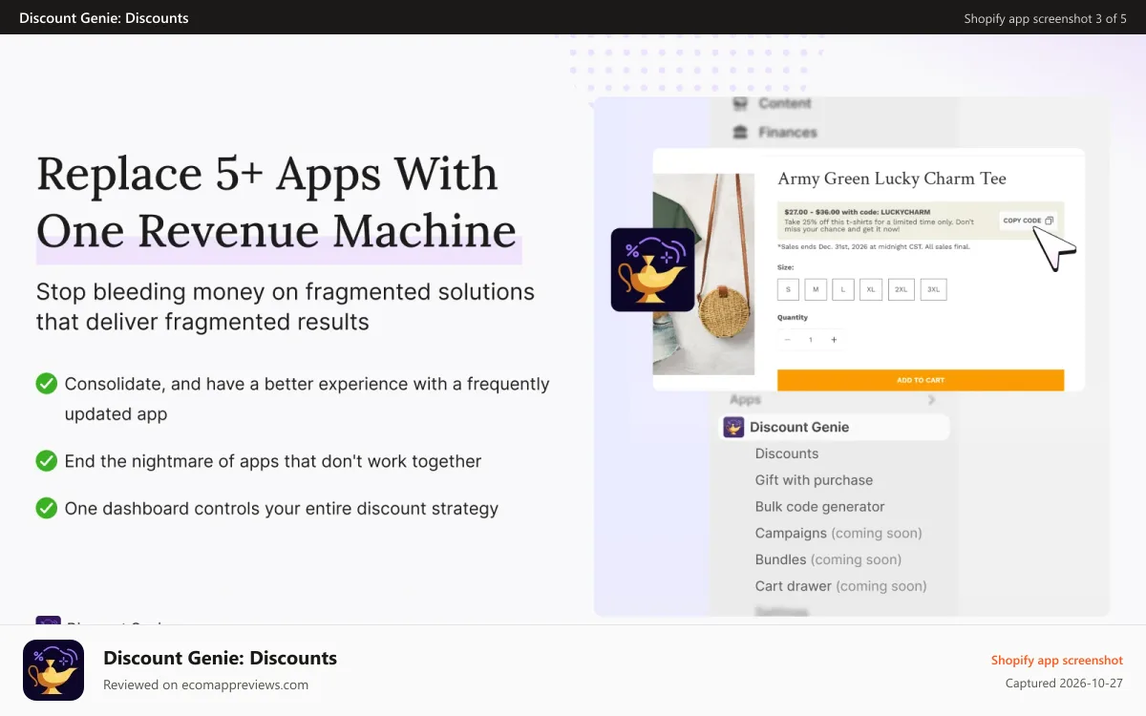Click the Stop bleeding money subheading

(286, 306)
